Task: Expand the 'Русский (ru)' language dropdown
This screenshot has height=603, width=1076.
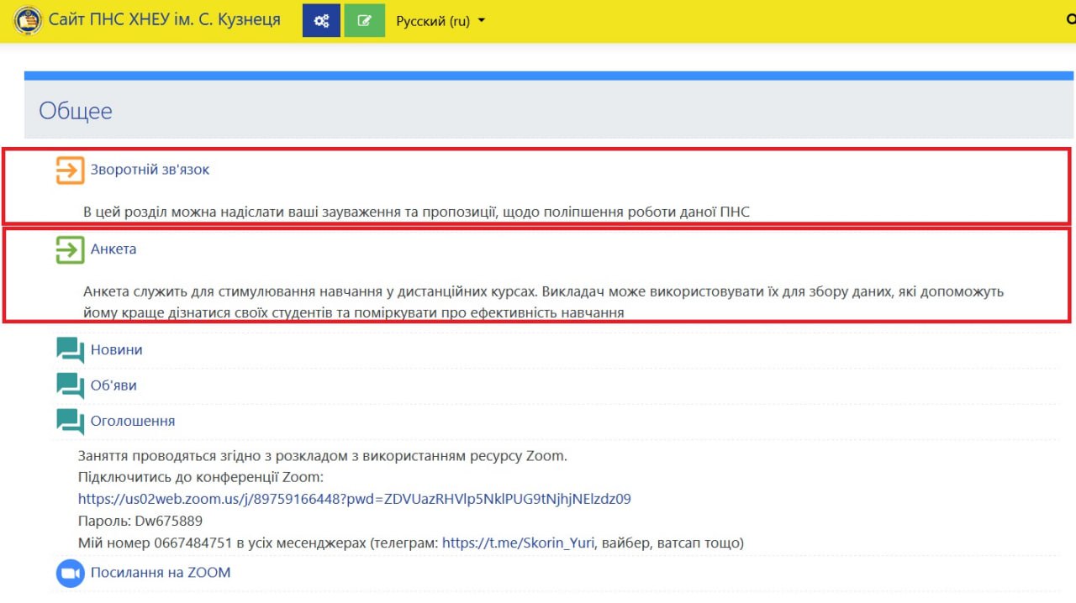Action: click(440, 21)
